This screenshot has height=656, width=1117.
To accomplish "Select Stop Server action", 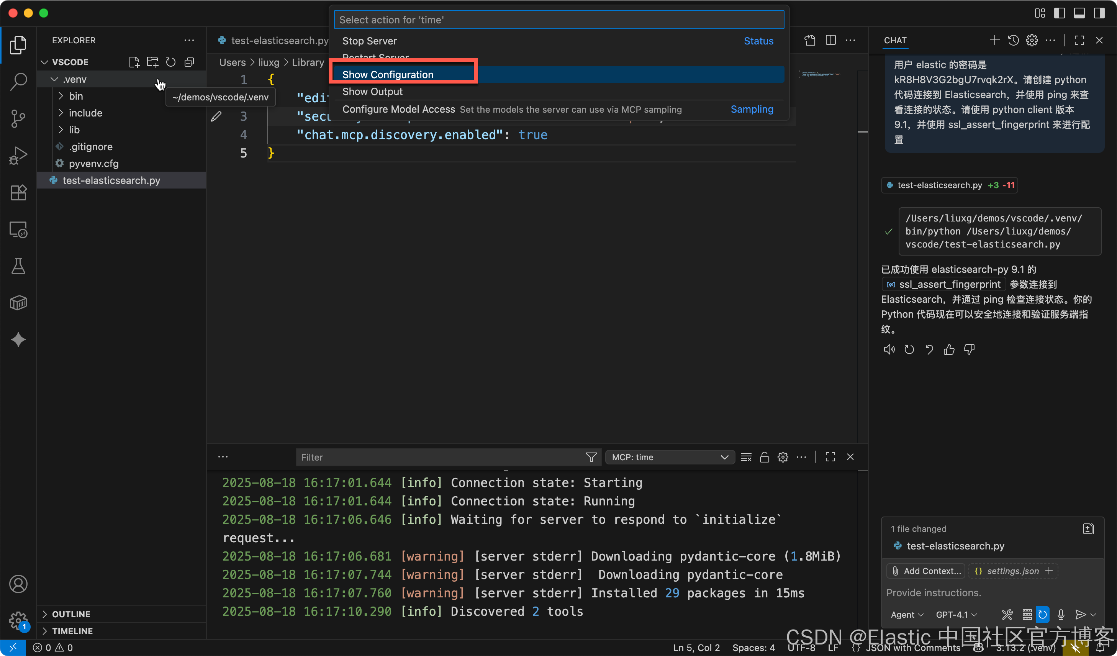I will [558, 41].
